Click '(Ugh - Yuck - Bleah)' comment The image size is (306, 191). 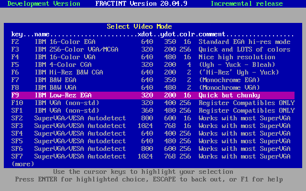click(237, 65)
